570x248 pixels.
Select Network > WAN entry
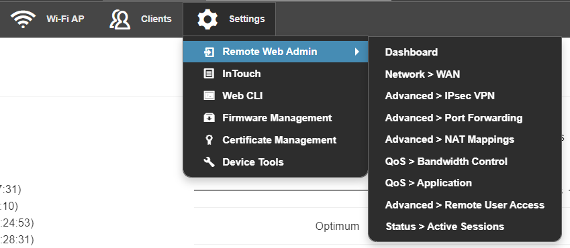(x=422, y=74)
